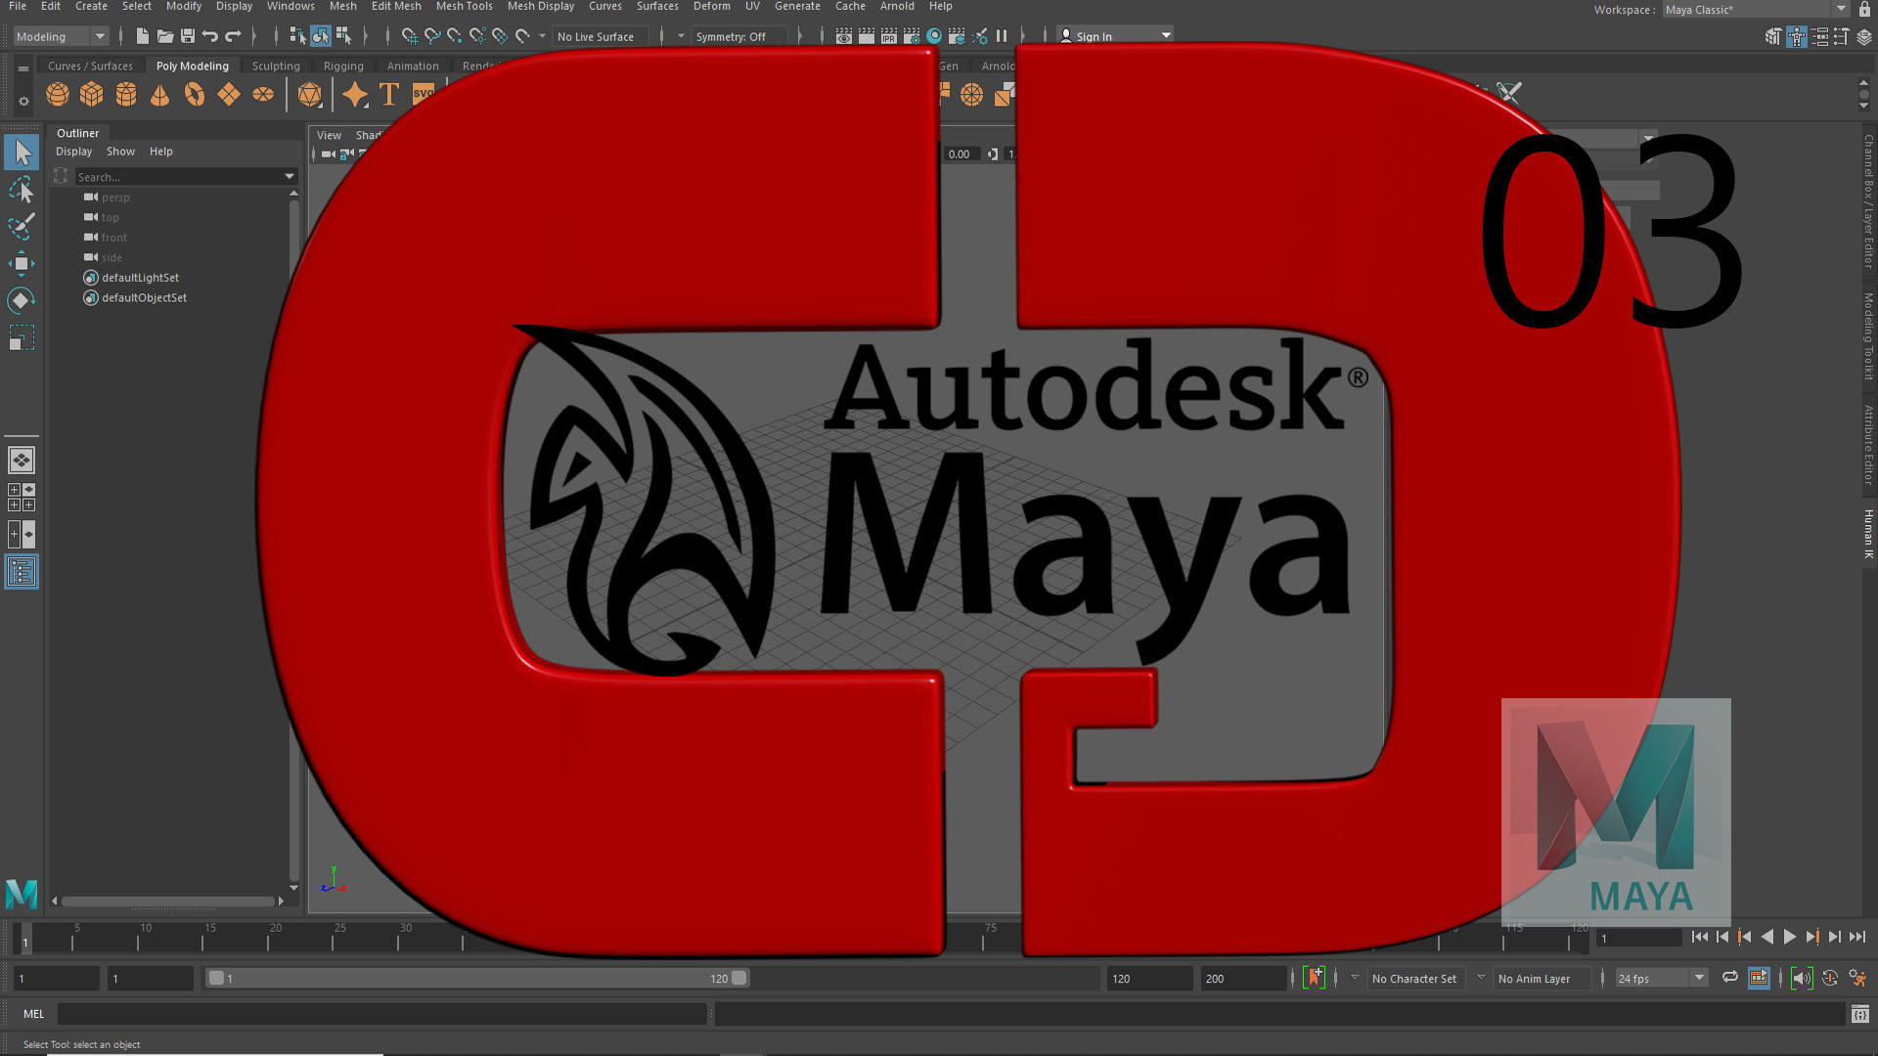1878x1056 pixels.
Task: Open the Outliner Show menu
Action: (x=120, y=152)
